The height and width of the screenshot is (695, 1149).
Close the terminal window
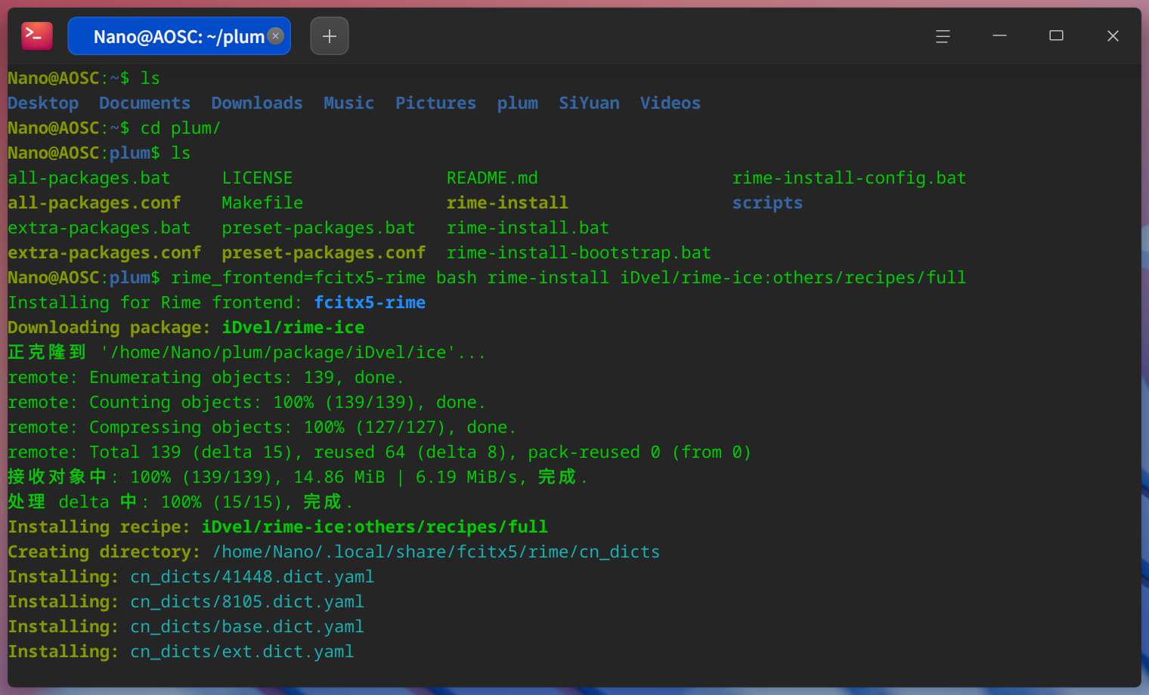(x=1113, y=36)
